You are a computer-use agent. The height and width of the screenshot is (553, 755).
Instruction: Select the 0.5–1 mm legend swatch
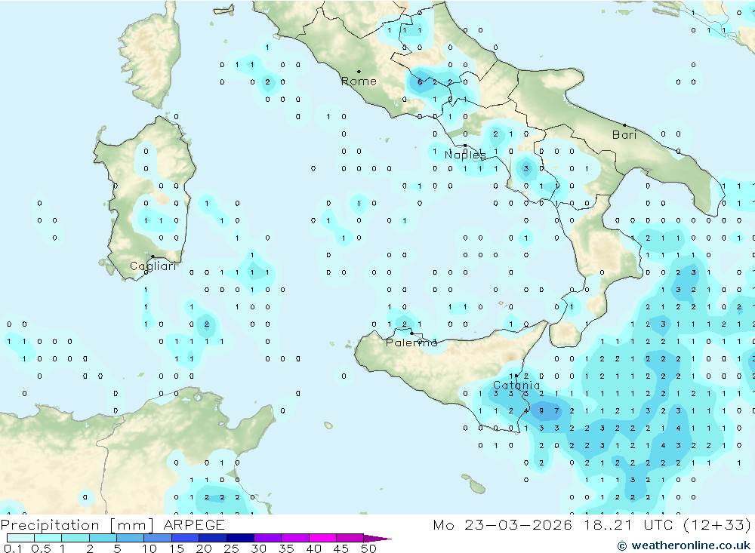(48, 538)
